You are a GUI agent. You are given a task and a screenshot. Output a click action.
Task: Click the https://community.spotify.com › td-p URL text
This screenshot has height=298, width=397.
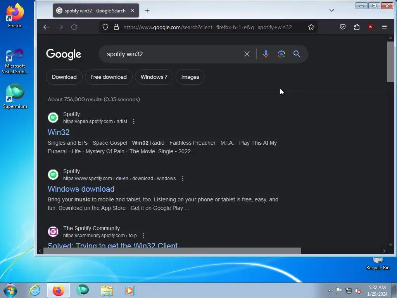click(100, 236)
